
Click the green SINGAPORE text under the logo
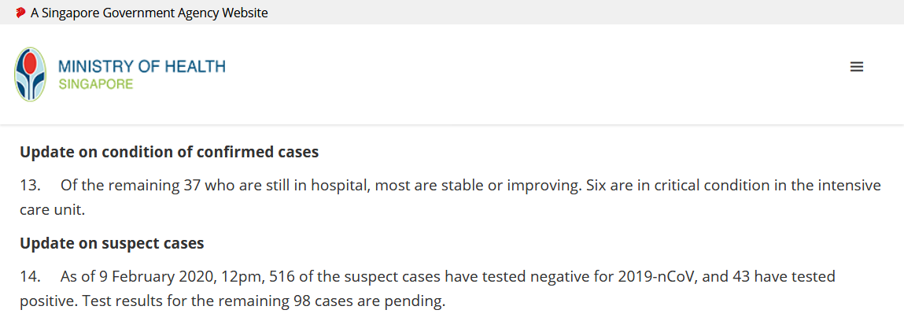click(x=96, y=84)
